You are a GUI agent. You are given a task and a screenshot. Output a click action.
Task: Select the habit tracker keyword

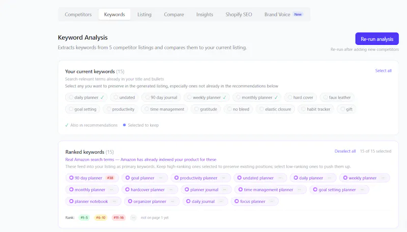point(315,109)
